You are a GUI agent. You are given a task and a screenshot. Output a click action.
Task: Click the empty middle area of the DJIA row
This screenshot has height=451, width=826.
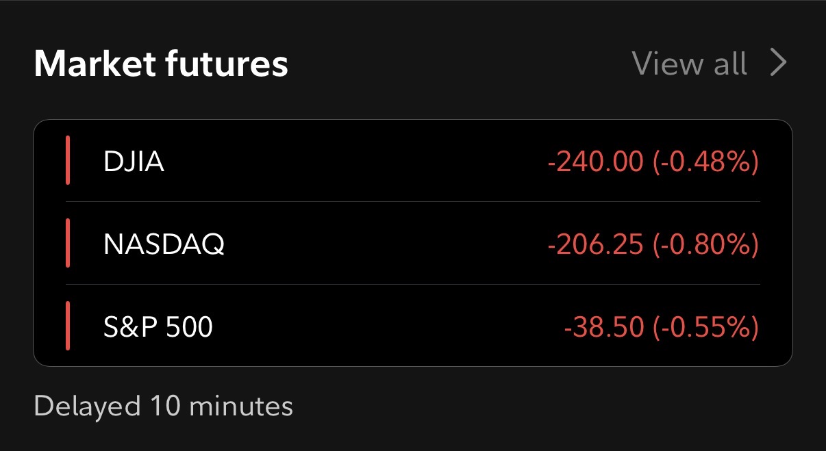[356, 162]
